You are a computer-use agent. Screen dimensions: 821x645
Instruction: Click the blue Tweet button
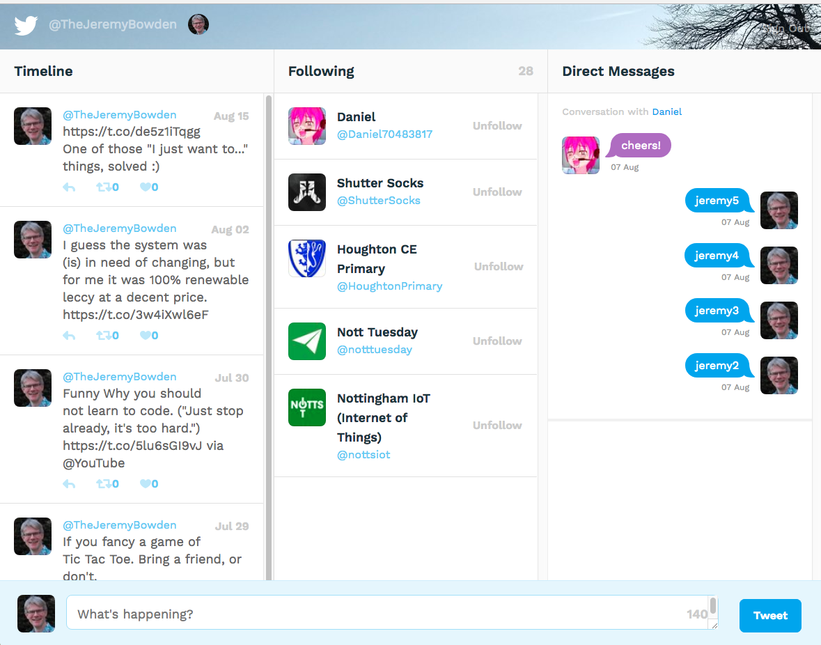770,616
